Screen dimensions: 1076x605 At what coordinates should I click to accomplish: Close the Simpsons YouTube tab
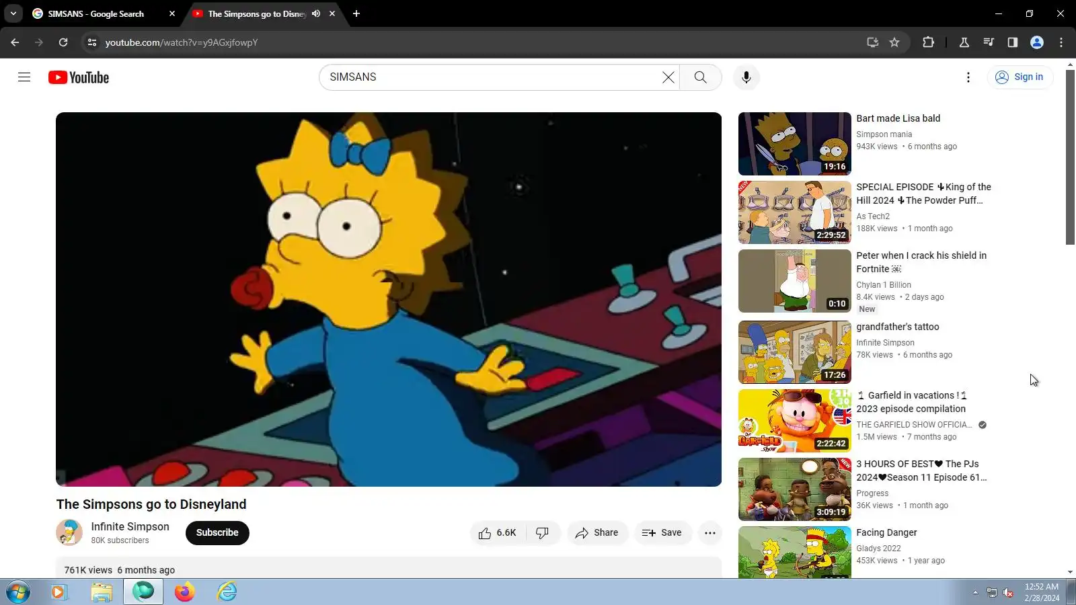click(332, 13)
